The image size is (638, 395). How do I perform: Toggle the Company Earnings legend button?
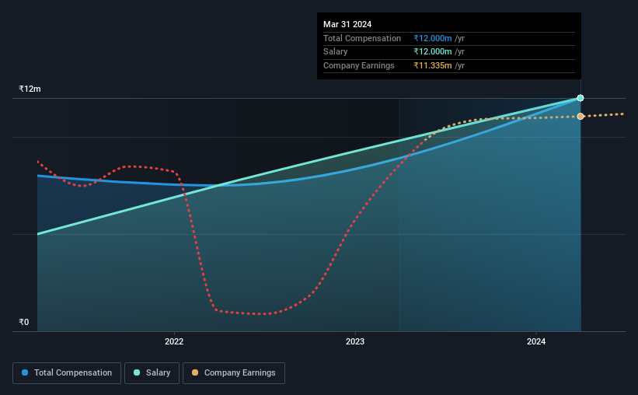click(x=234, y=373)
